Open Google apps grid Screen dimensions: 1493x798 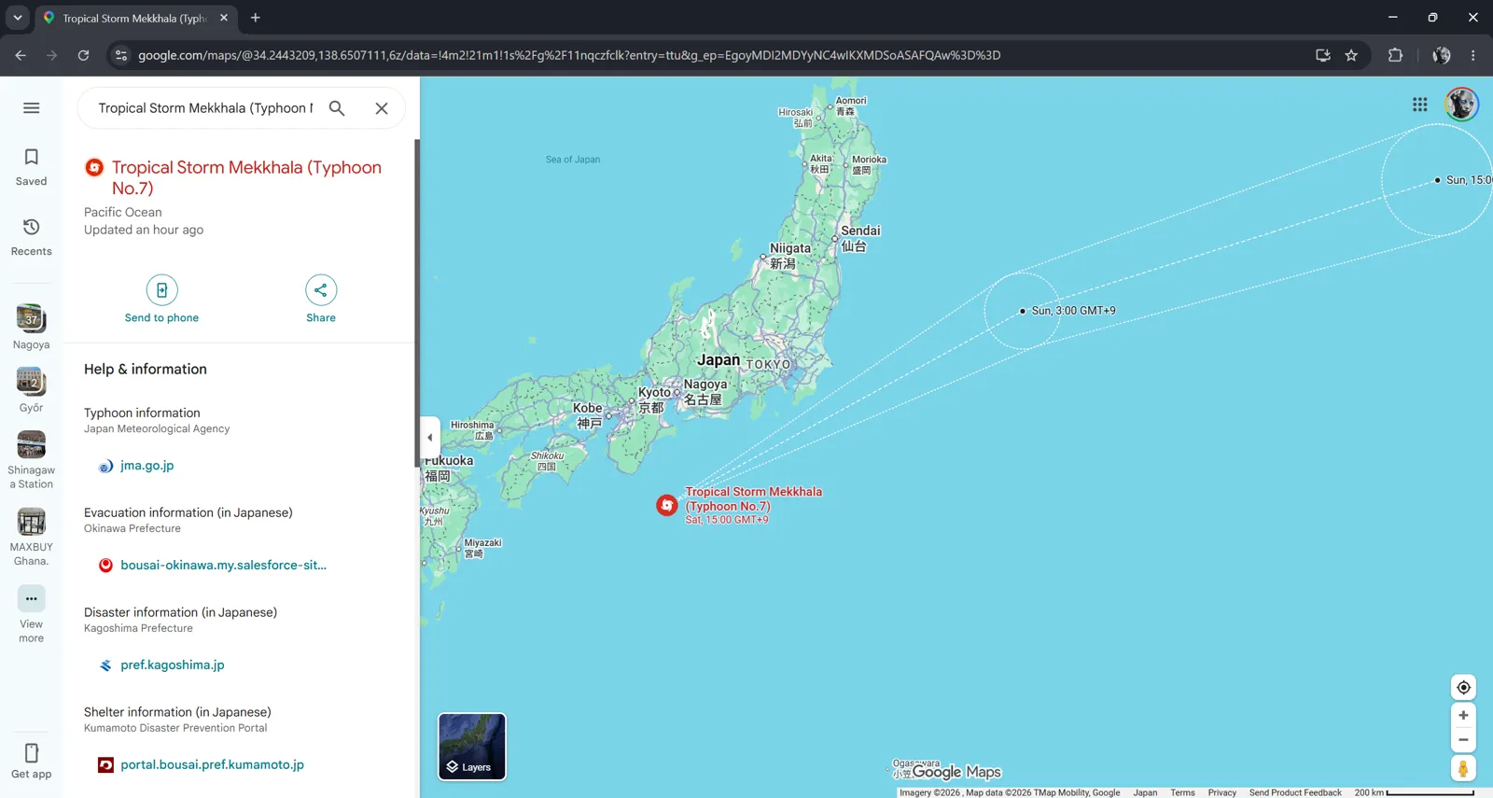tap(1419, 105)
